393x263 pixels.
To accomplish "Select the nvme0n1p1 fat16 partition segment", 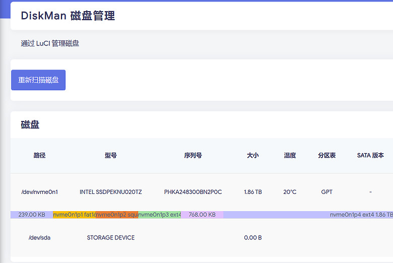I will click(74, 215).
